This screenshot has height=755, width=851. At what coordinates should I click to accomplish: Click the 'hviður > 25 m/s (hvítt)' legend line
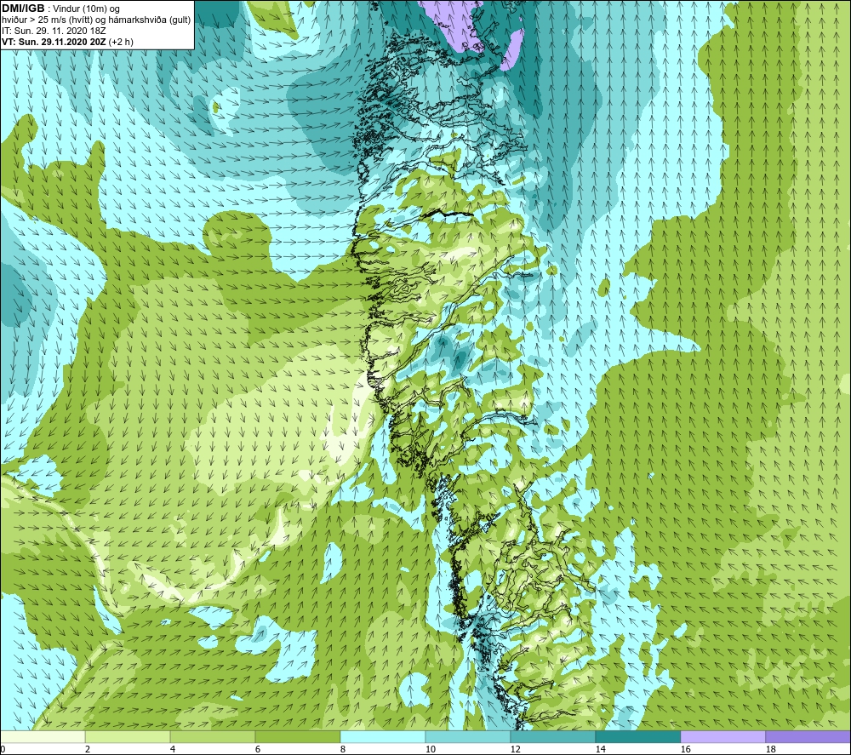coord(96,20)
